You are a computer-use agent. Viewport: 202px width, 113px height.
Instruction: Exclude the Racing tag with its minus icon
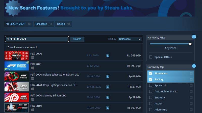click(x=191, y=79)
